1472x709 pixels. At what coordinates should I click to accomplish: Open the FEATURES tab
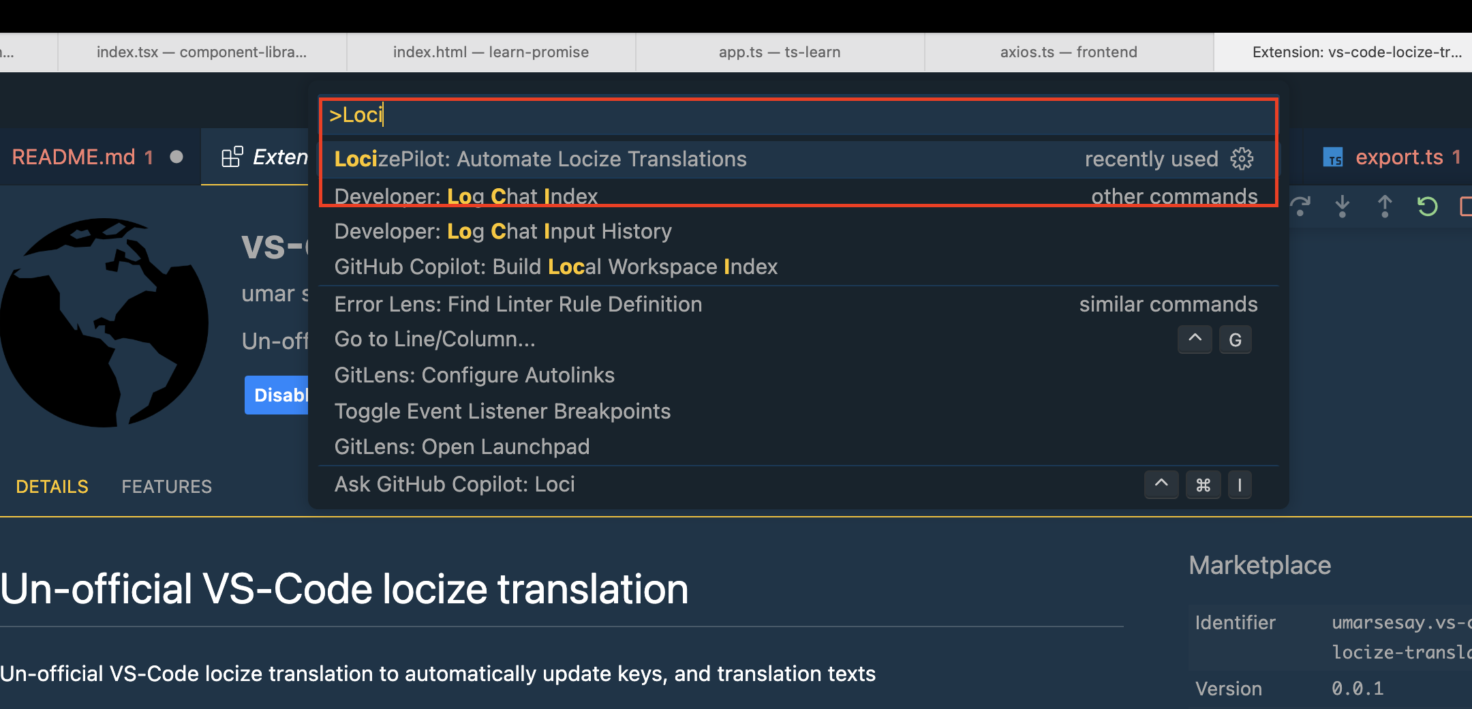click(167, 487)
